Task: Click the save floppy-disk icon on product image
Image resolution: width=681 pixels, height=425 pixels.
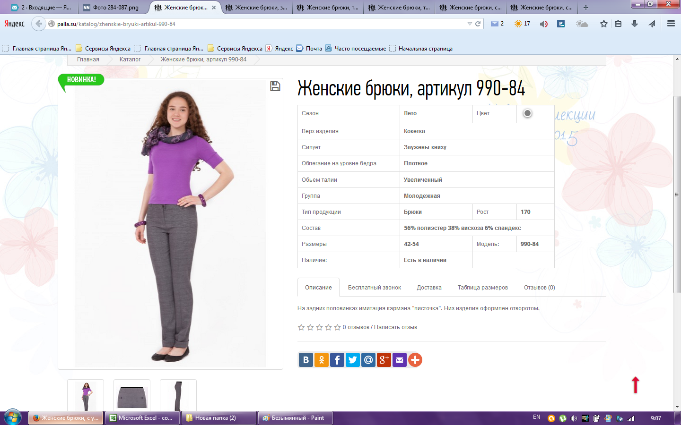Action: pos(275,86)
